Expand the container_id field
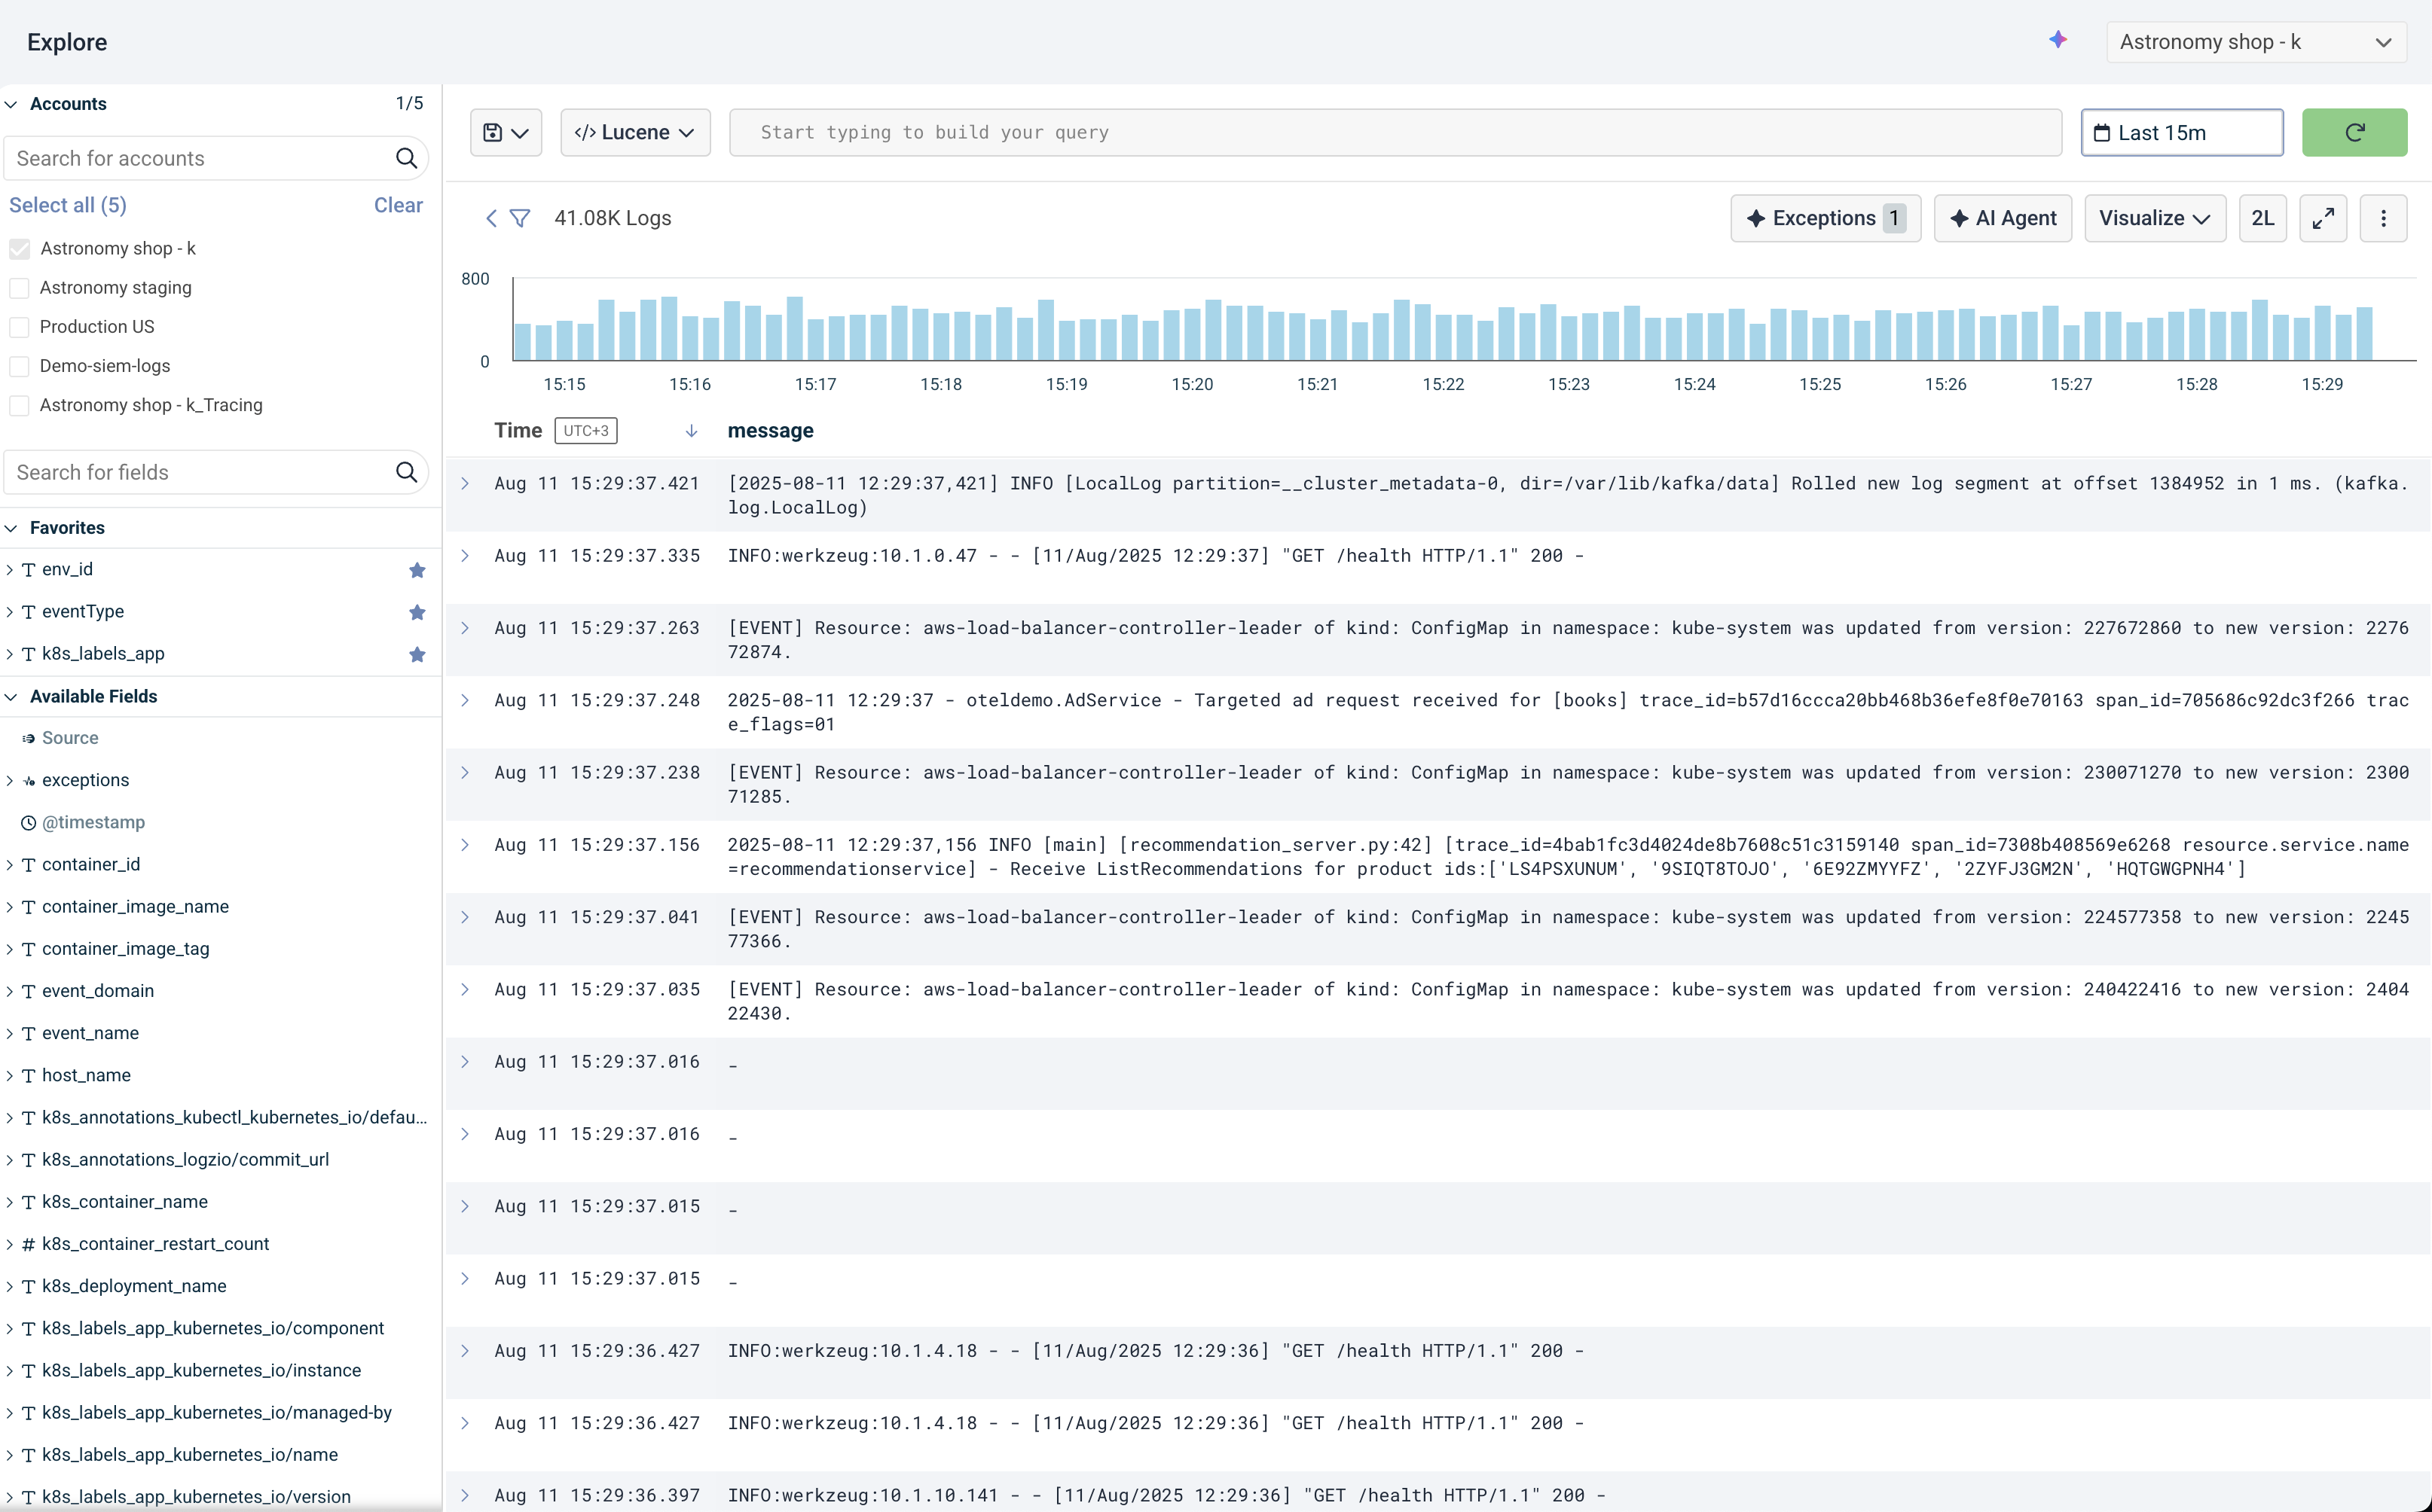Viewport: 2432px width, 1512px height. click(9, 865)
